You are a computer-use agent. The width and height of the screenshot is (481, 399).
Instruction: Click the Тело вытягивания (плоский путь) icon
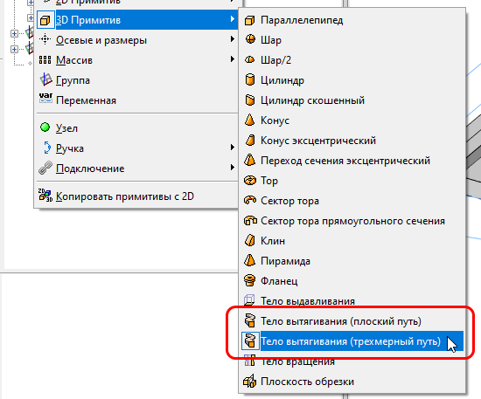click(x=250, y=320)
